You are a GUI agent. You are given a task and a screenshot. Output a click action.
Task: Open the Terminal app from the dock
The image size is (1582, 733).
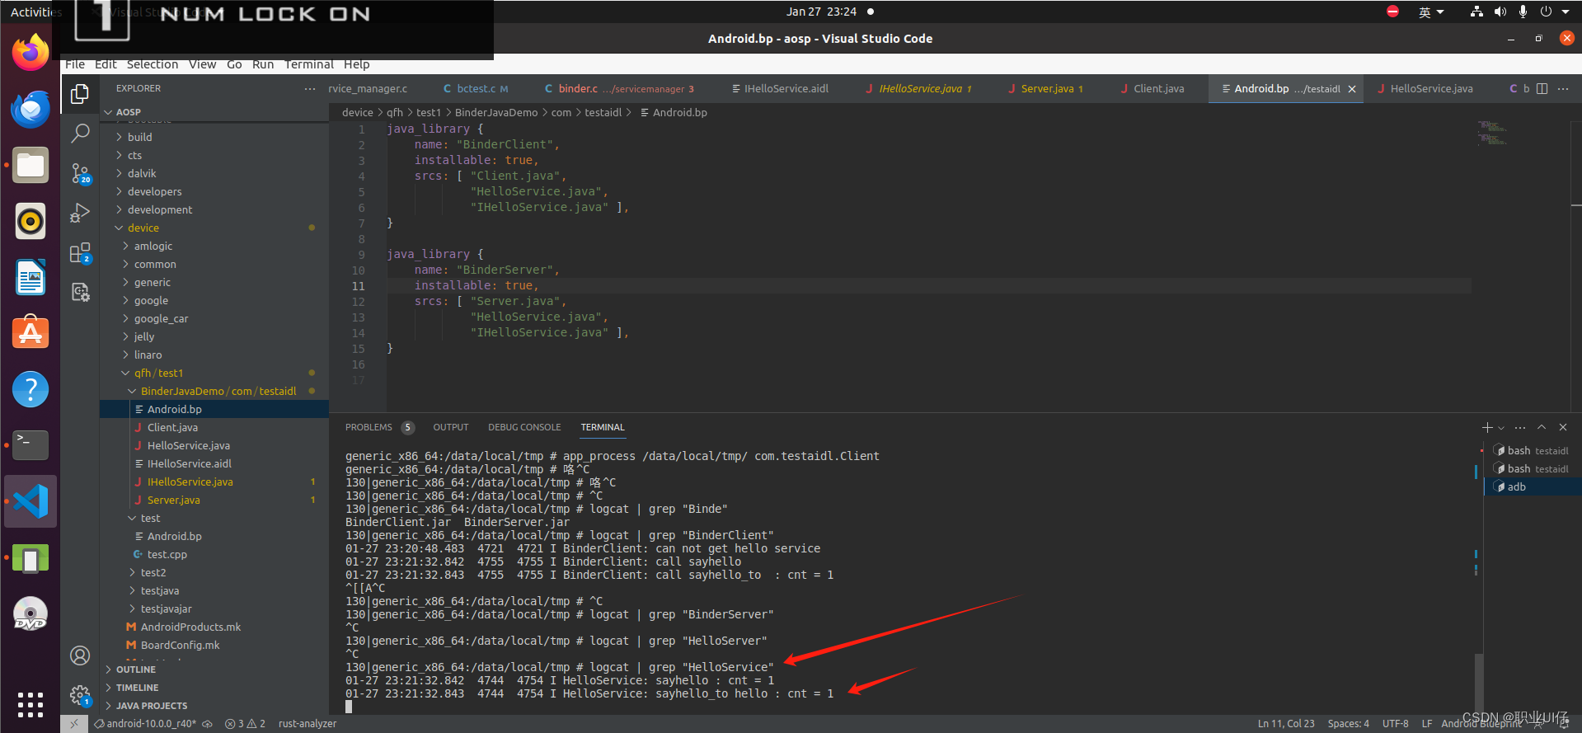pos(31,445)
